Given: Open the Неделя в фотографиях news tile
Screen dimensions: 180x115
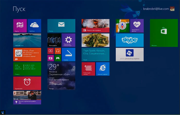Looking at the screenshot, I should pos(95,26).
